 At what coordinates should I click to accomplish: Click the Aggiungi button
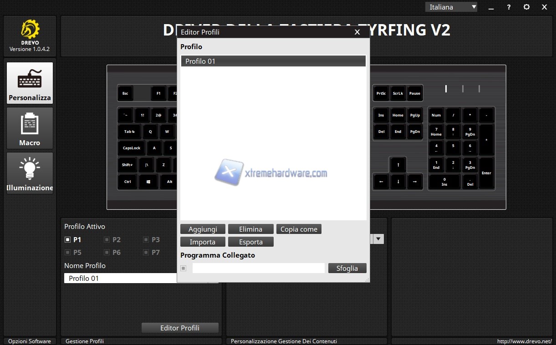[x=203, y=229]
